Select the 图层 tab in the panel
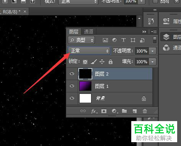This screenshot has width=181, height=146. point(73,31)
